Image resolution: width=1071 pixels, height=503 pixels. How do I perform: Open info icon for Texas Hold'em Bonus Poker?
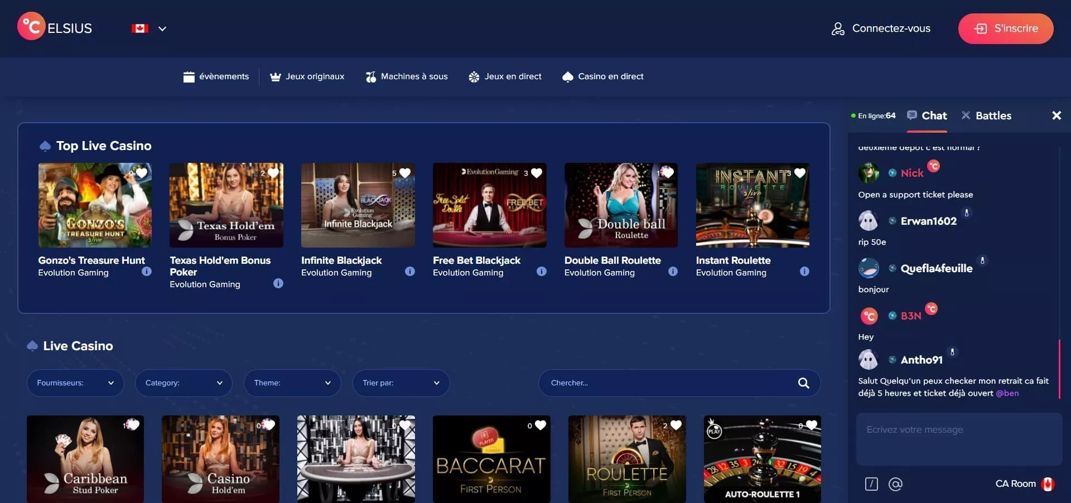pyautogui.click(x=278, y=283)
